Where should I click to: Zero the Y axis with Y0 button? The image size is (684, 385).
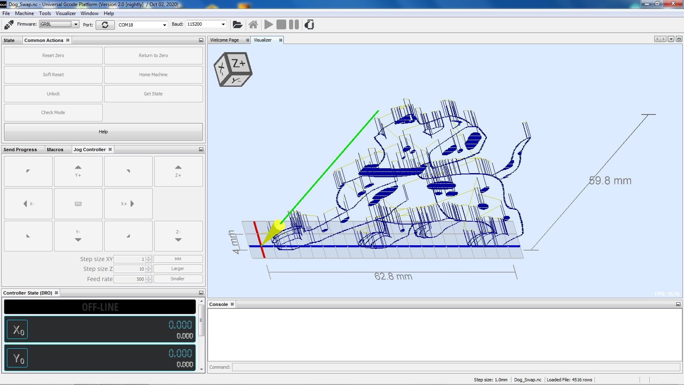pyautogui.click(x=18, y=358)
